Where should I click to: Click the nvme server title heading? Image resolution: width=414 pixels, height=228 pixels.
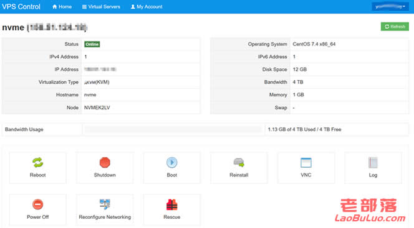(45, 27)
